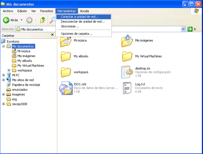Image resolution: width=203 pixels, height=154 pixels.
Task: Open the Archivo menu
Action: click(8, 11)
